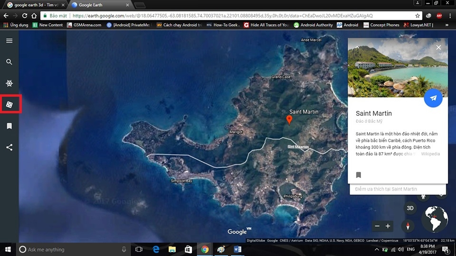Click the Google Chrome taskbar icon

205,249
